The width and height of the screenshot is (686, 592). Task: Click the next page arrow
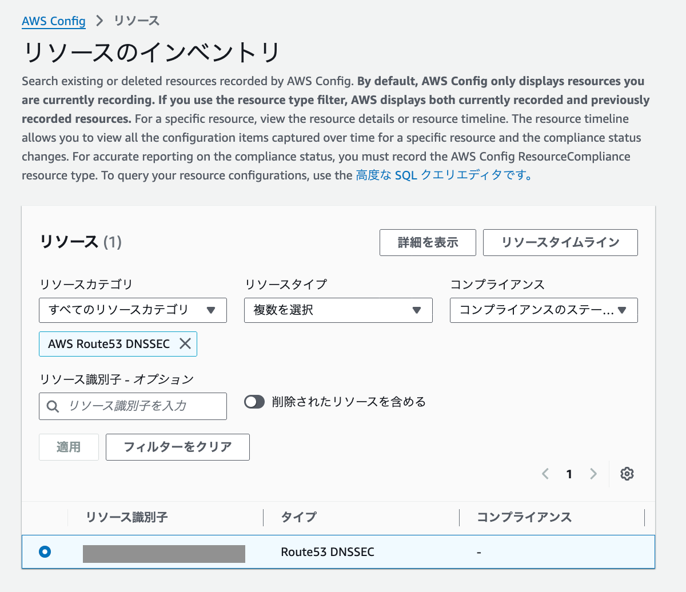point(593,474)
